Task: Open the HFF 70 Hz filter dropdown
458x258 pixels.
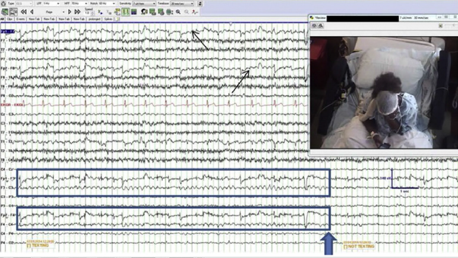Action: click(x=77, y=4)
